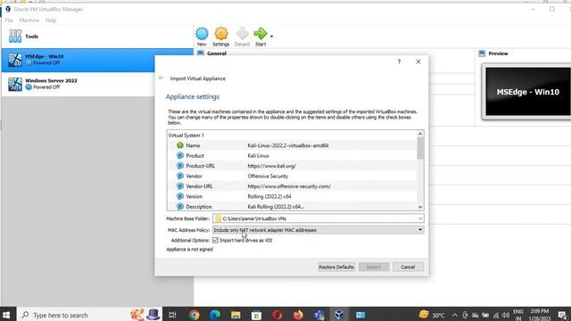The image size is (571, 321).
Task: Select the Tools entry icon
Action: (15, 36)
